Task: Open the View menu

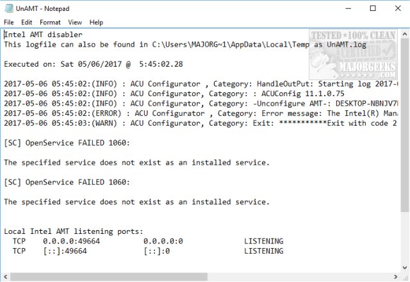Action: (75, 22)
